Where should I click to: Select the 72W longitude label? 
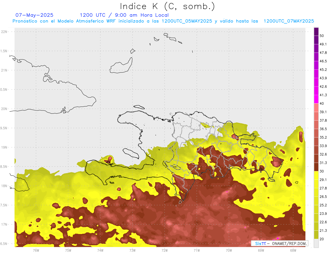click(x=164, y=250)
